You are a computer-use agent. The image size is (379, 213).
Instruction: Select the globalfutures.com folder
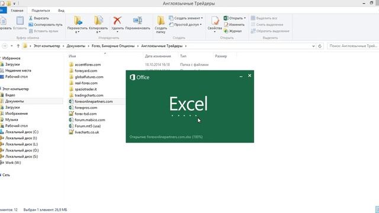[89, 77]
